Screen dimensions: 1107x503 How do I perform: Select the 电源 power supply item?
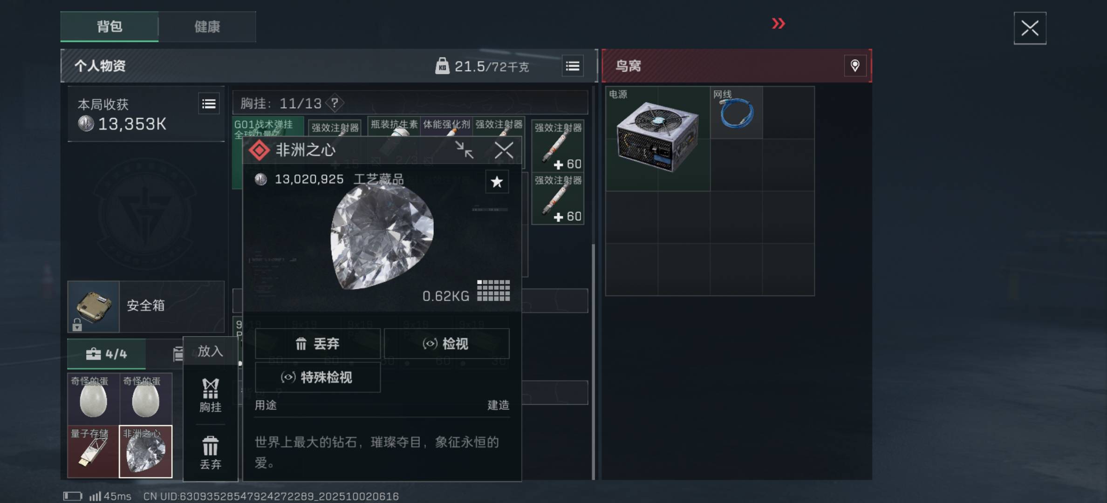coord(658,138)
